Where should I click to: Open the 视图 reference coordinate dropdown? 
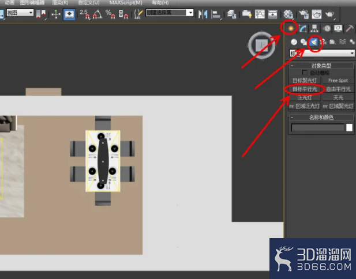pyautogui.click(x=20, y=13)
